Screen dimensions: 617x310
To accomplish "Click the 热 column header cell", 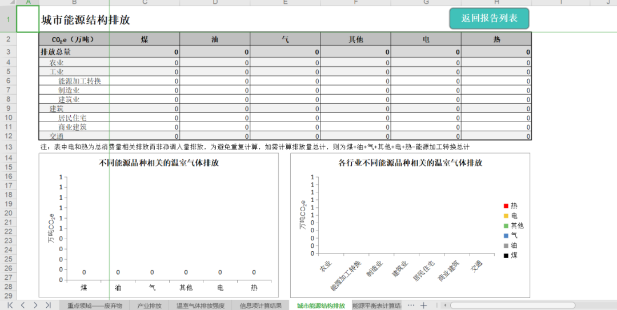I will click(x=496, y=39).
